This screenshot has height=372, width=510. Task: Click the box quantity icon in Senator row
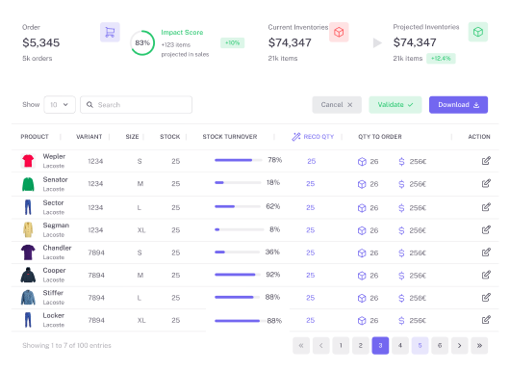tap(362, 184)
